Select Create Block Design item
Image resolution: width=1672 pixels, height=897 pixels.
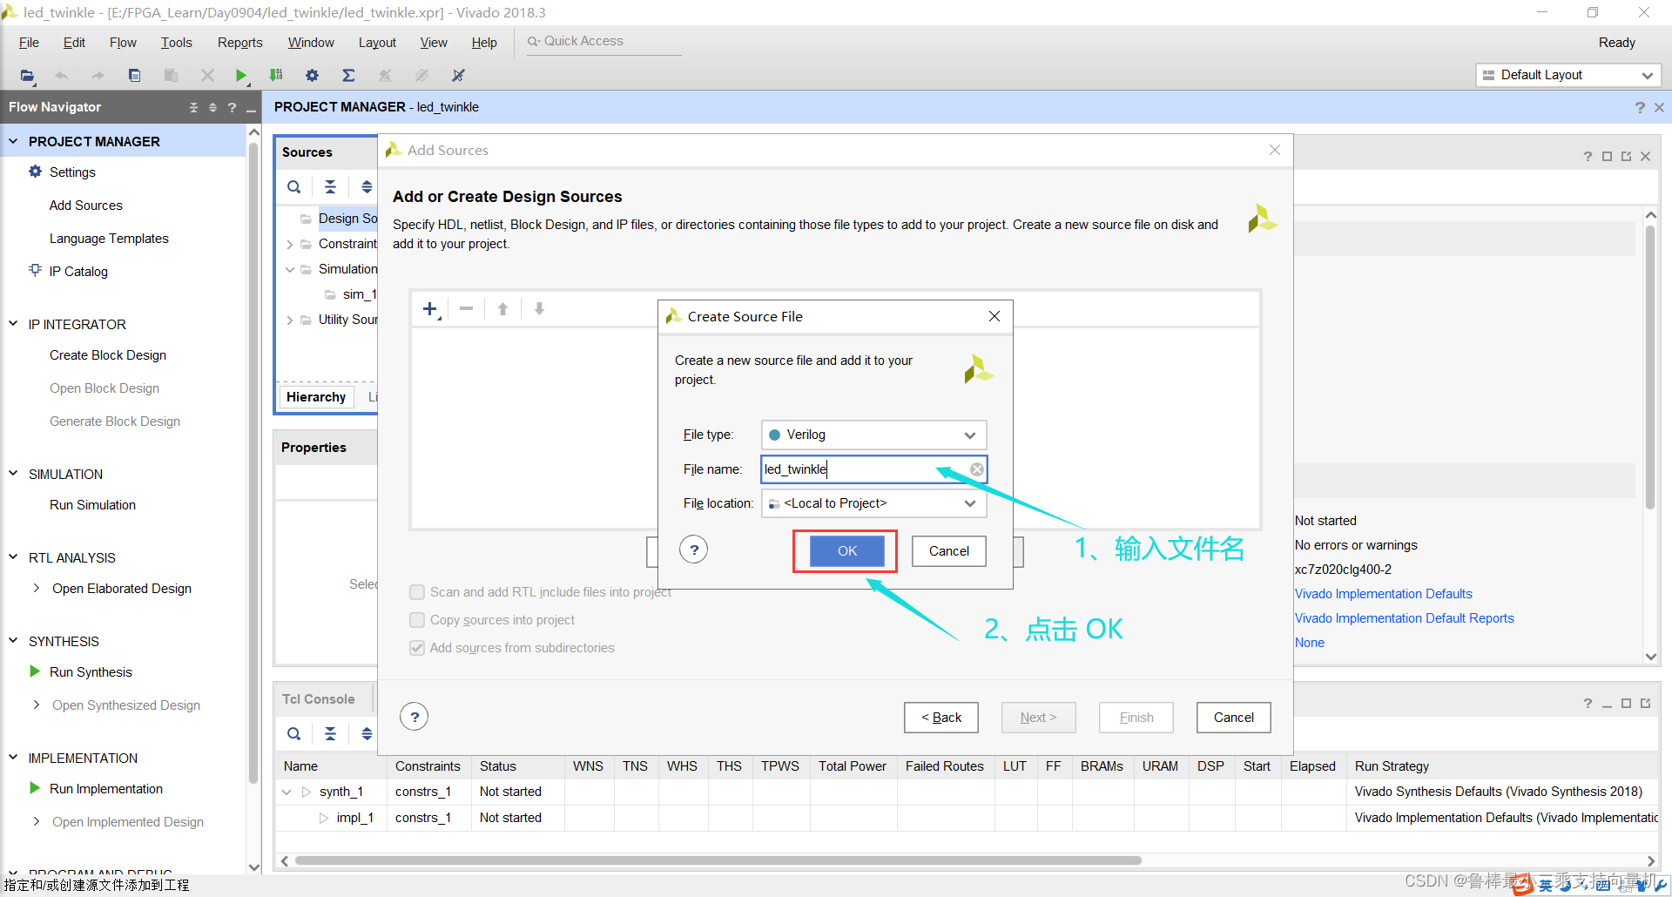[108, 355]
